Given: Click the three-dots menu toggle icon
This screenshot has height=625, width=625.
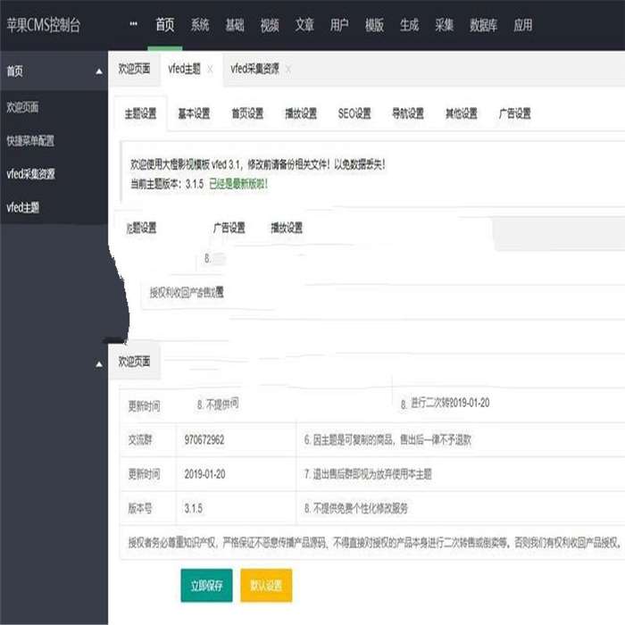Looking at the screenshot, I should pos(134,24).
